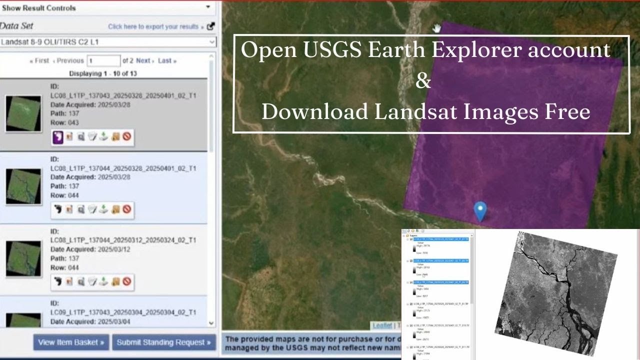This screenshot has width=640, height=360.
Task: Add scene 137043_20250328 to bulk download
Action: [x=115, y=136]
